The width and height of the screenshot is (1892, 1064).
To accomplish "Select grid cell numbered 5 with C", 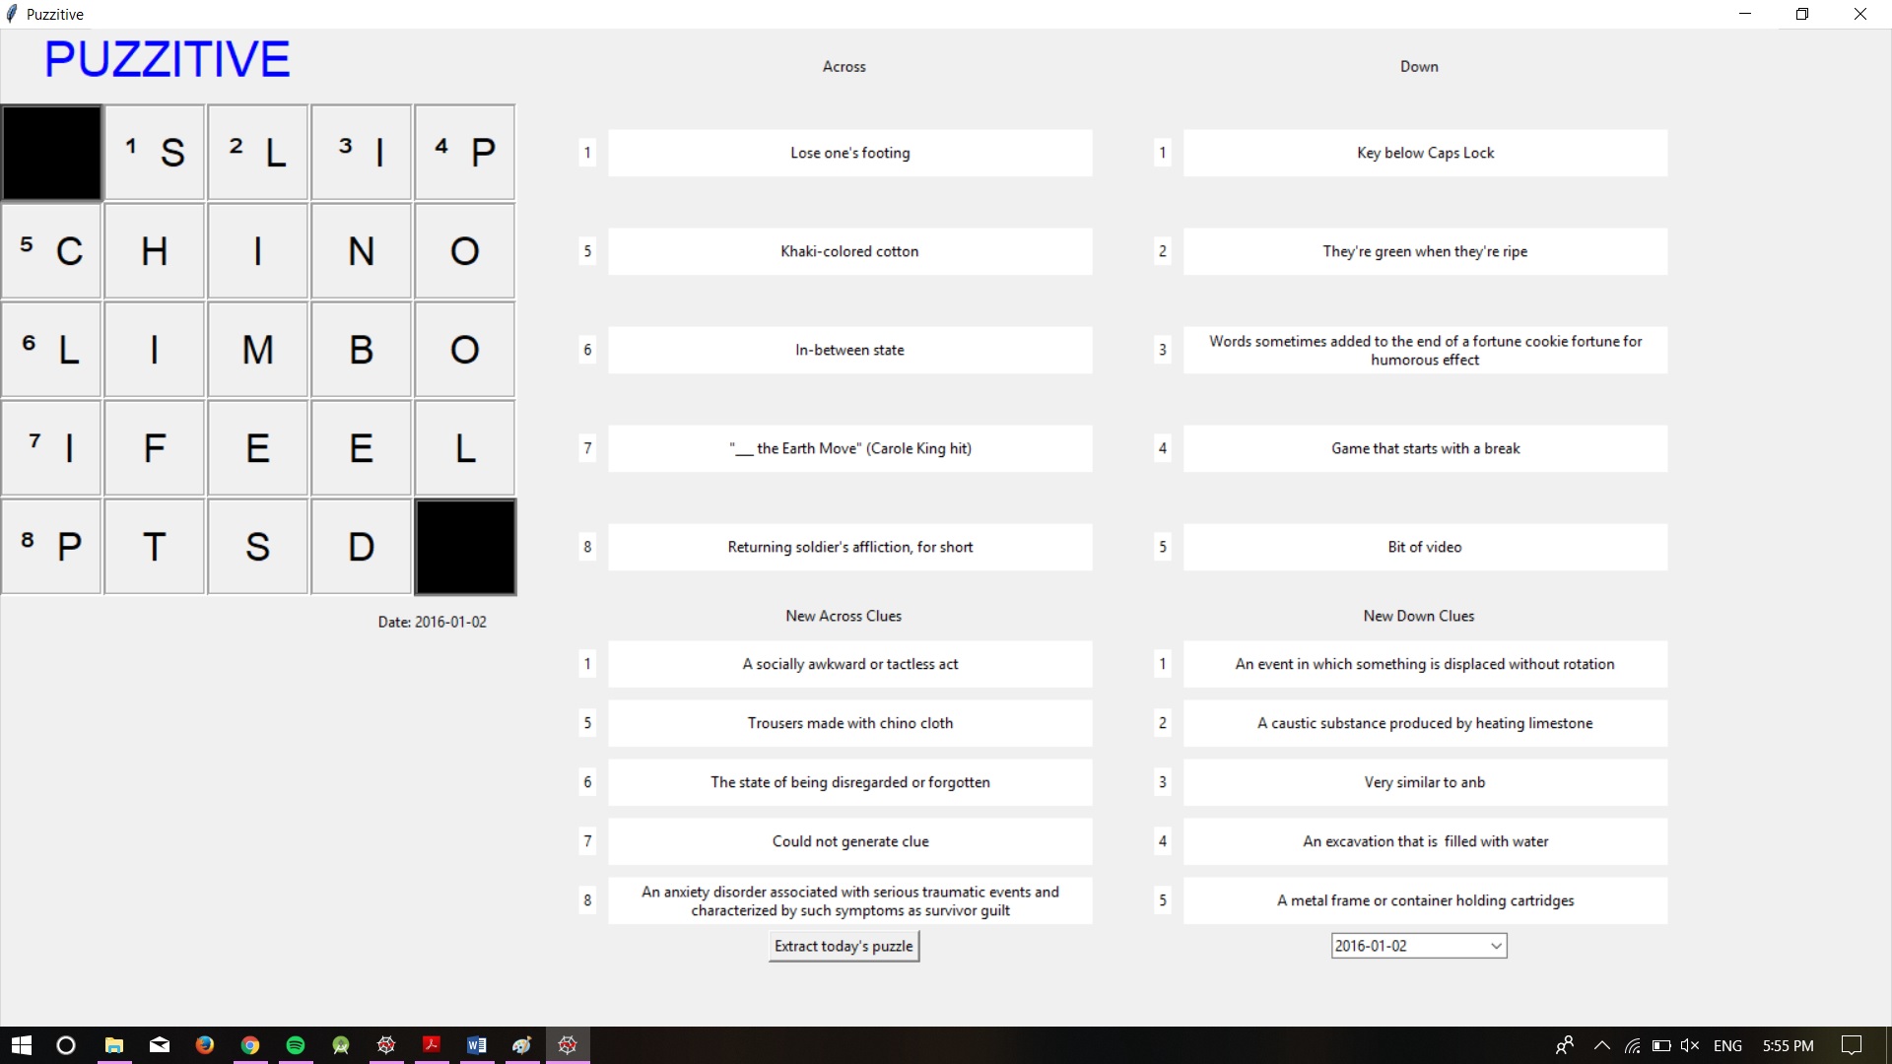I will point(51,251).
